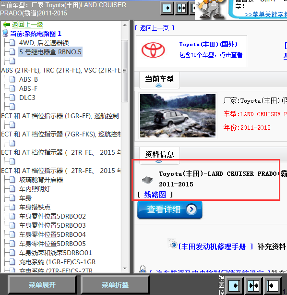Open 车身零件位置5DRBO05 item
This screenshot has height=295, width=287.
52,244
